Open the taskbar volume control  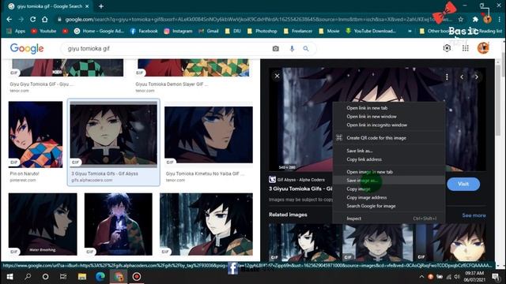pyautogui.click(x=457, y=277)
